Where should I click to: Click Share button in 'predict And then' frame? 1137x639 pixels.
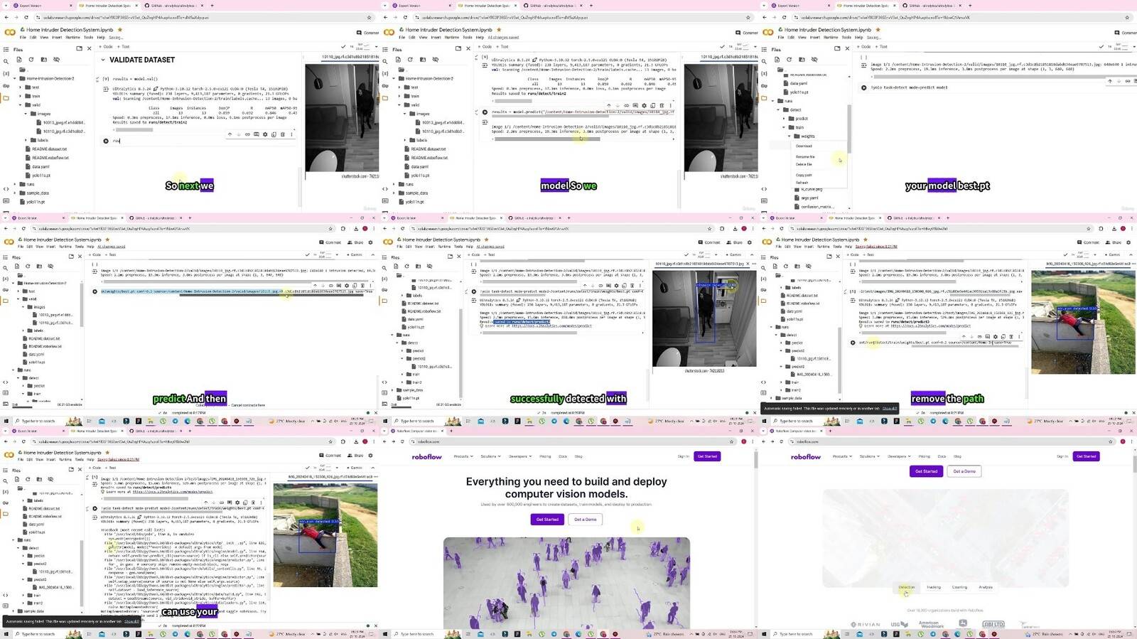click(x=356, y=242)
